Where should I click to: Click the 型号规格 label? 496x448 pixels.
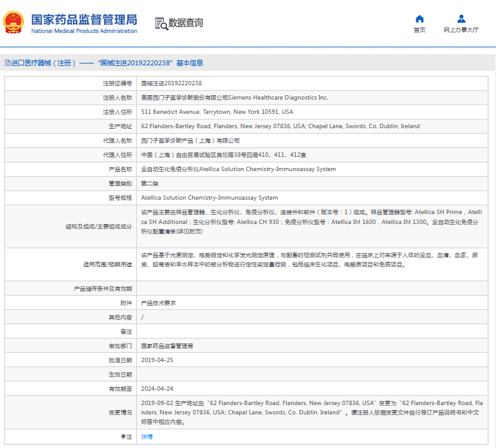120,198
